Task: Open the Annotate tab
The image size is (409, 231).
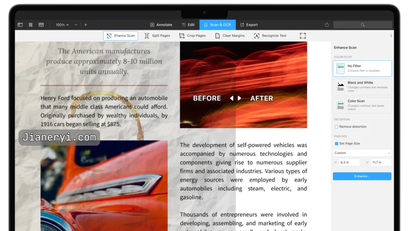Action: 161,25
